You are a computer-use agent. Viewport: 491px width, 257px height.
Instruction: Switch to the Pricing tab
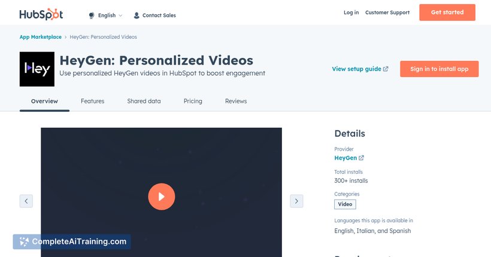pos(193,101)
